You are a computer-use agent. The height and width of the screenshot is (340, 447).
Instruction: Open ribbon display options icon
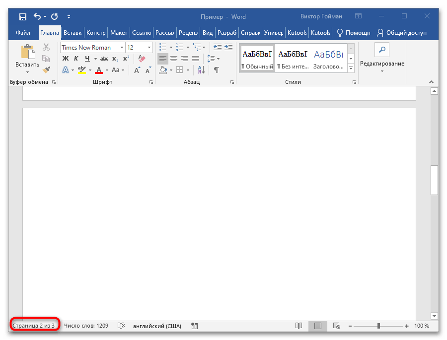pyautogui.click(x=358, y=16)
